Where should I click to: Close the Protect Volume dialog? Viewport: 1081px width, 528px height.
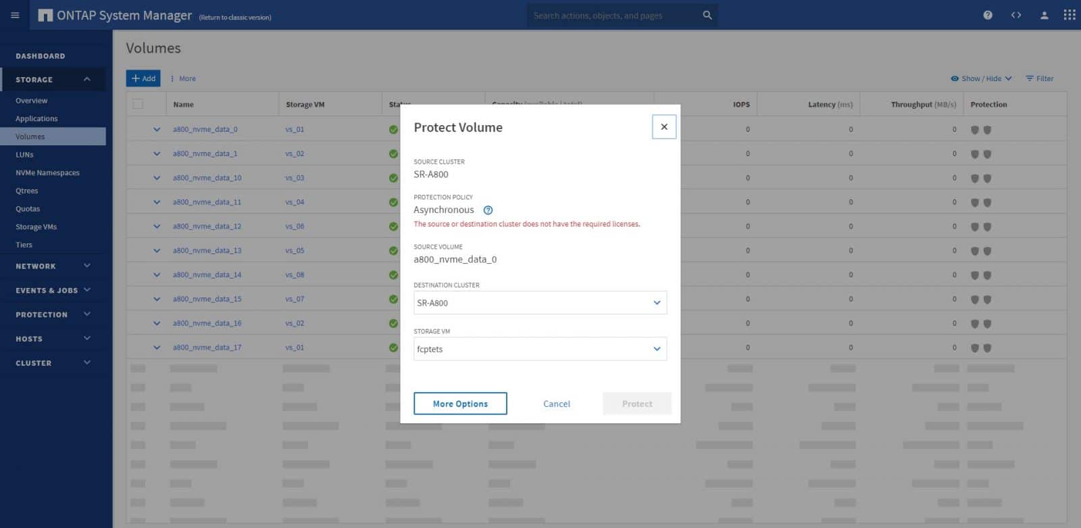pos(664,127)
